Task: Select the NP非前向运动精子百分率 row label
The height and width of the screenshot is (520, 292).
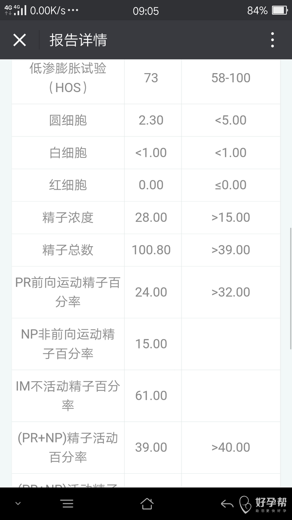Action: coord(68,344)
